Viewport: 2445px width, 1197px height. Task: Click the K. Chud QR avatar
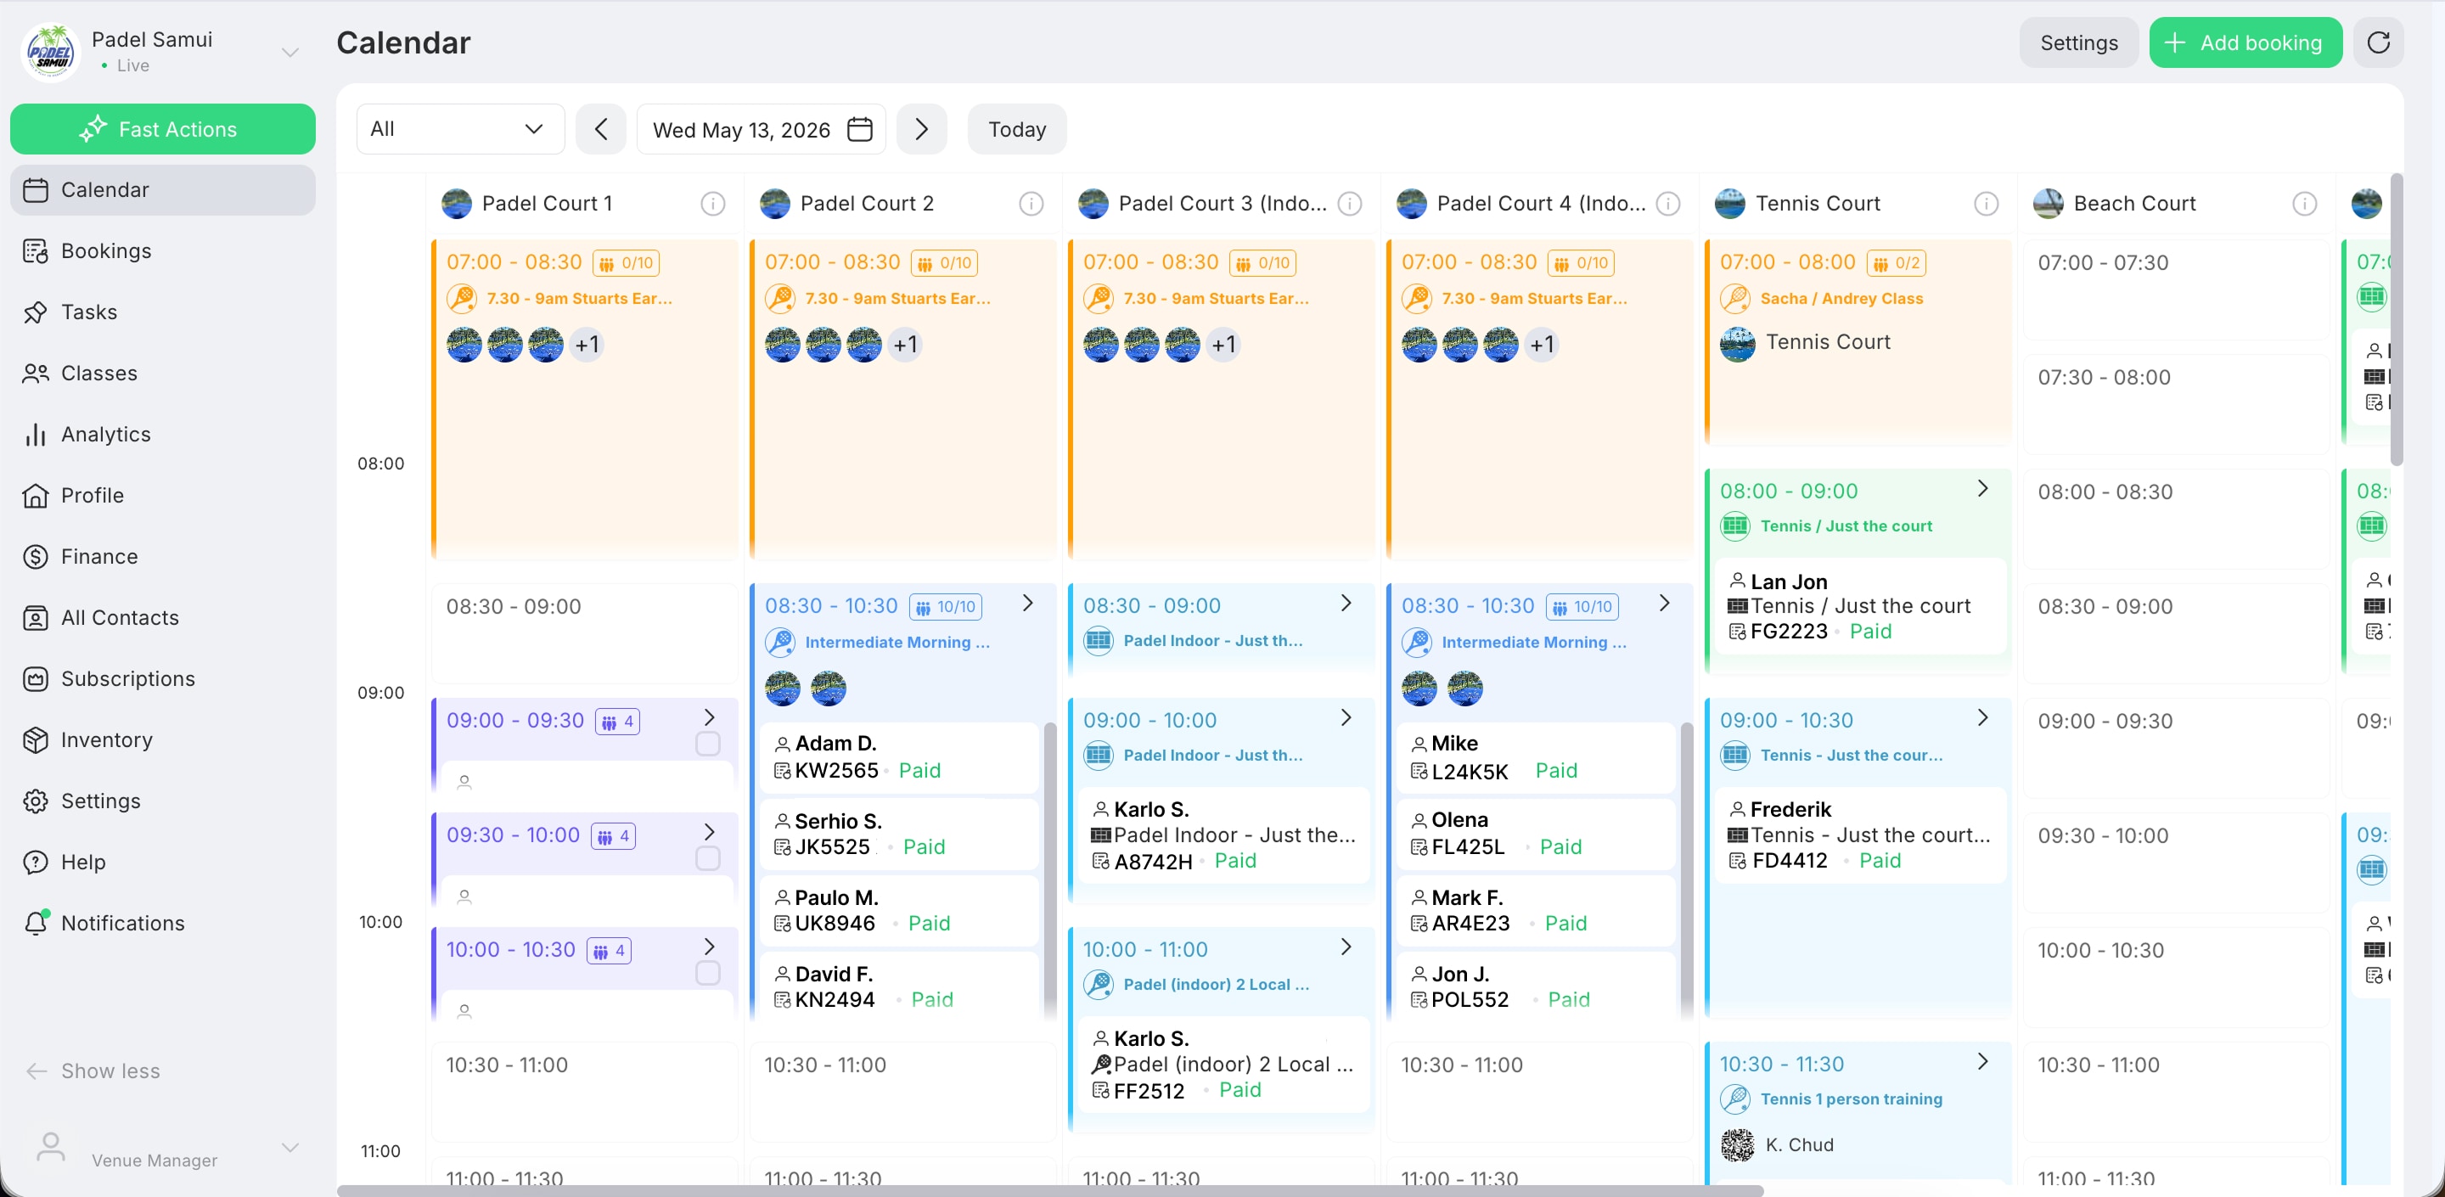coord(1737,1145)
